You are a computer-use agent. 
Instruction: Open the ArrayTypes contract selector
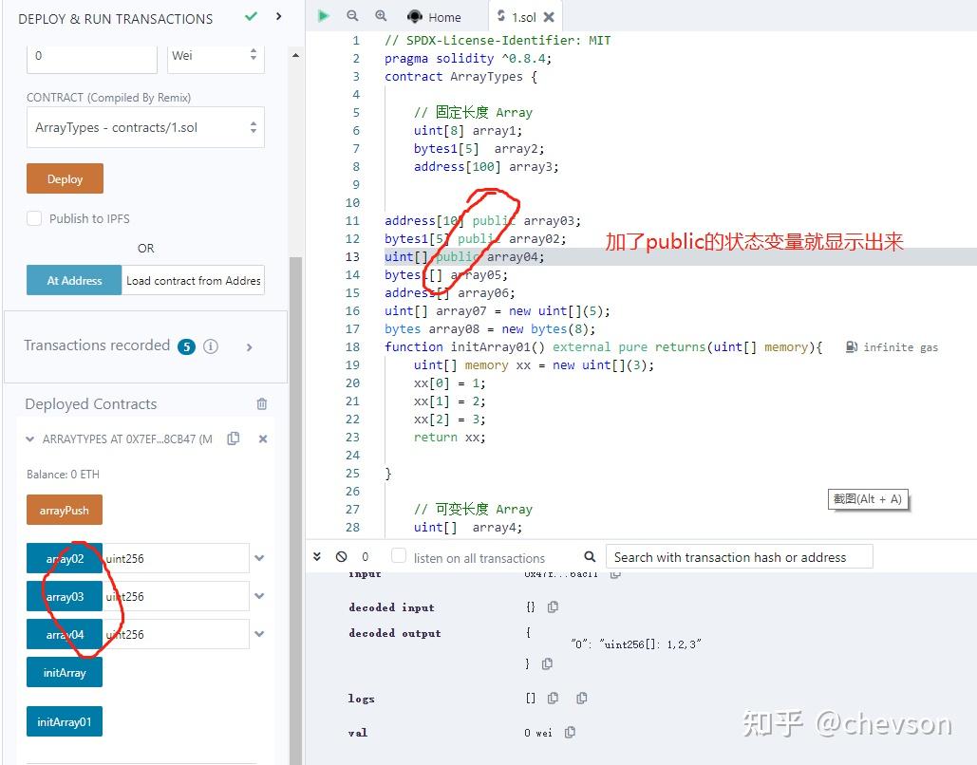[x=145, y=128]
